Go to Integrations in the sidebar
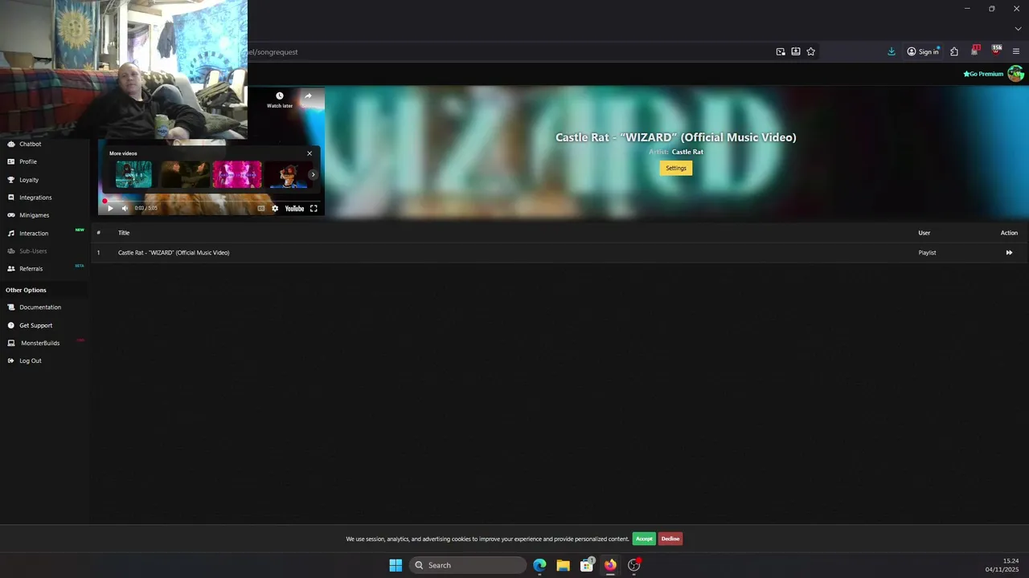Screen dimensions: 1029x578 [35, 197]
